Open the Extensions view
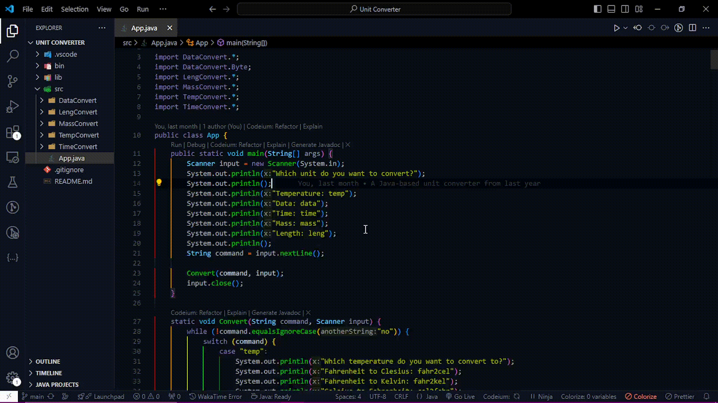The image size is (718, 403). coord(12,132)
